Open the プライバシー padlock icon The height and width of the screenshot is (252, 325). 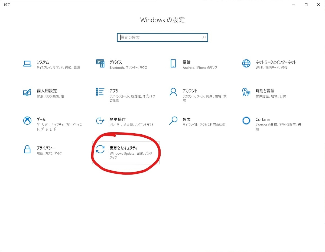point(27,149)
